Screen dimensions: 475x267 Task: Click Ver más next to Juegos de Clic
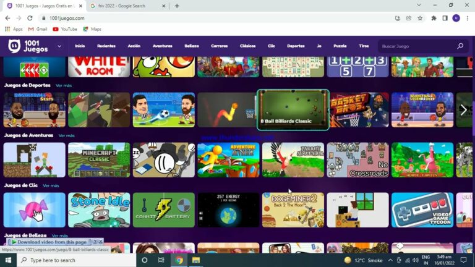click(51, 185)
